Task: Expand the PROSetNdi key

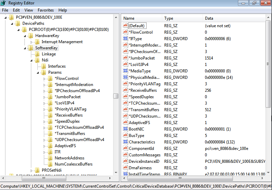Action: pyautogui.click(x=32, y=170)
